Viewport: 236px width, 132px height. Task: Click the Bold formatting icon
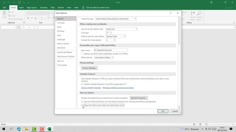(28, 18)
